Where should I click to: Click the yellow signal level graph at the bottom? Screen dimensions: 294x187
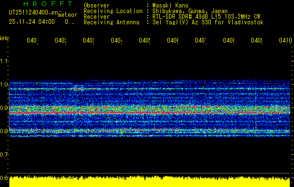tap(150, 182)
